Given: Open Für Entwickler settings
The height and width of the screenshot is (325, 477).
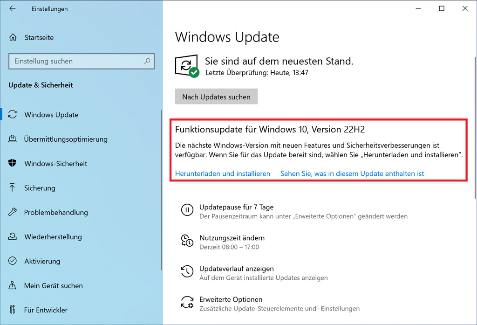Looking at the screenshot, I should click(46, 310).
